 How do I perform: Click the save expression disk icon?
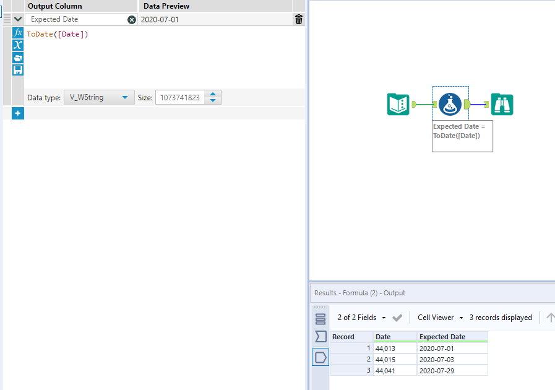point(17,70)
